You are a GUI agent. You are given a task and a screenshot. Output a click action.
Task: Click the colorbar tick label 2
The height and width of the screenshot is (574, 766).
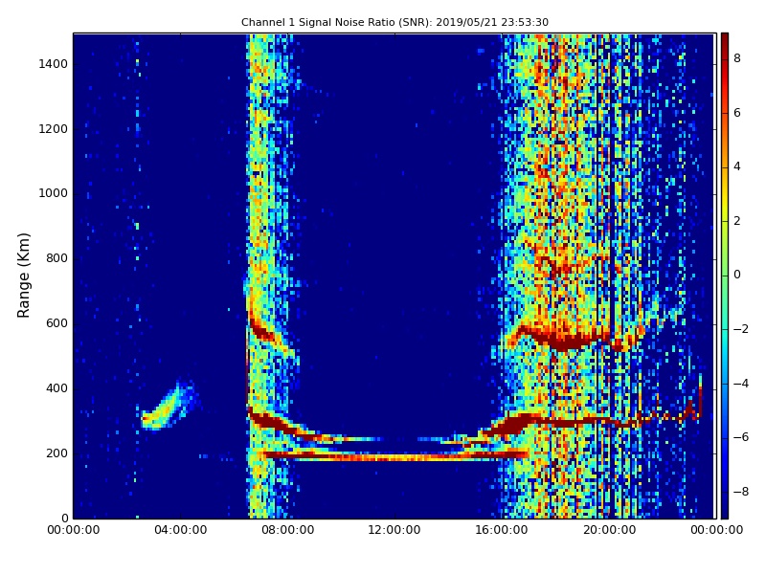click(737, 221)
